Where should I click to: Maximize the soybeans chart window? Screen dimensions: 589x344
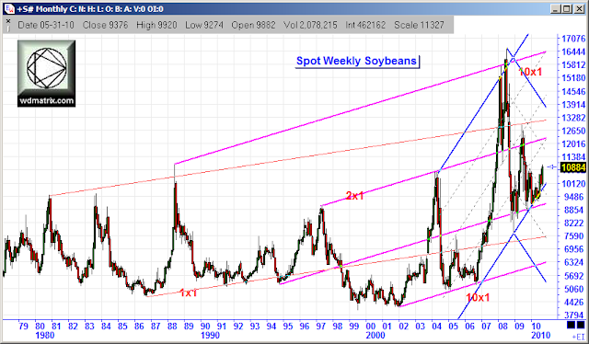(567, 8)
